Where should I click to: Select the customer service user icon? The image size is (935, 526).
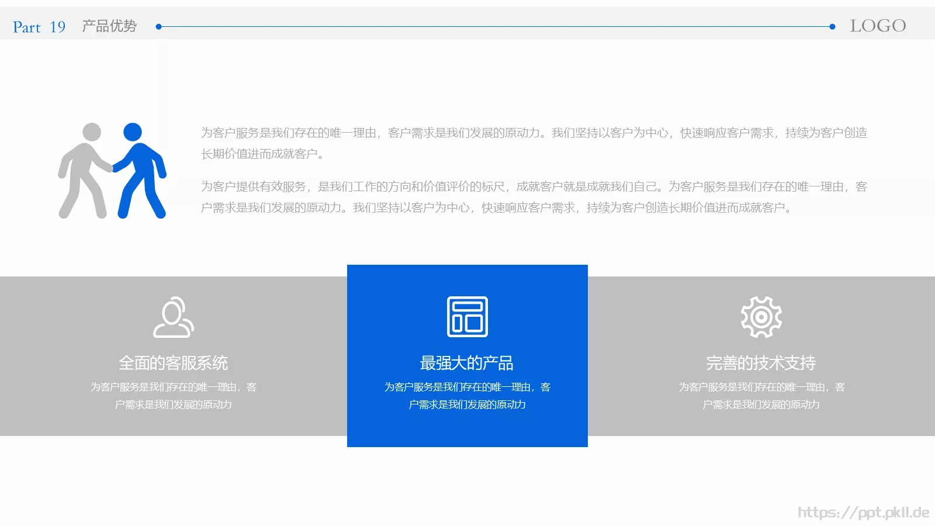pyautogui.click(x=174, y=317)
